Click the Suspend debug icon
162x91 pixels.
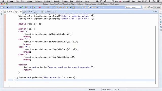point(37,7)
